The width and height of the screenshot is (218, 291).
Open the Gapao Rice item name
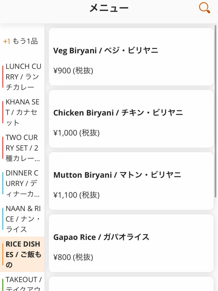101,237
